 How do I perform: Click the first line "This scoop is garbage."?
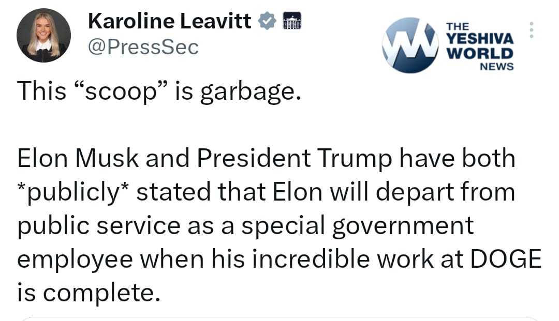point(159,91)
